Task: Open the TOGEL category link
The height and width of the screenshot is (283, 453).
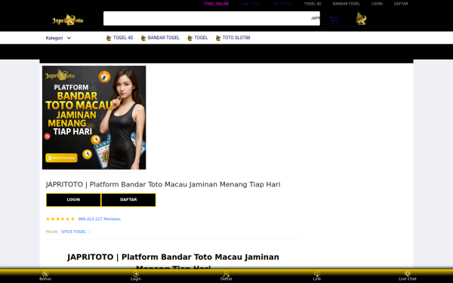Action: tap(201, 38)
